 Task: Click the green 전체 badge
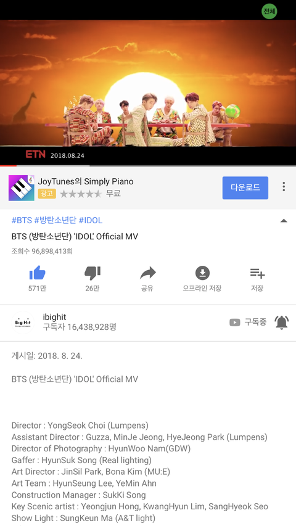(x=269, y=11)
